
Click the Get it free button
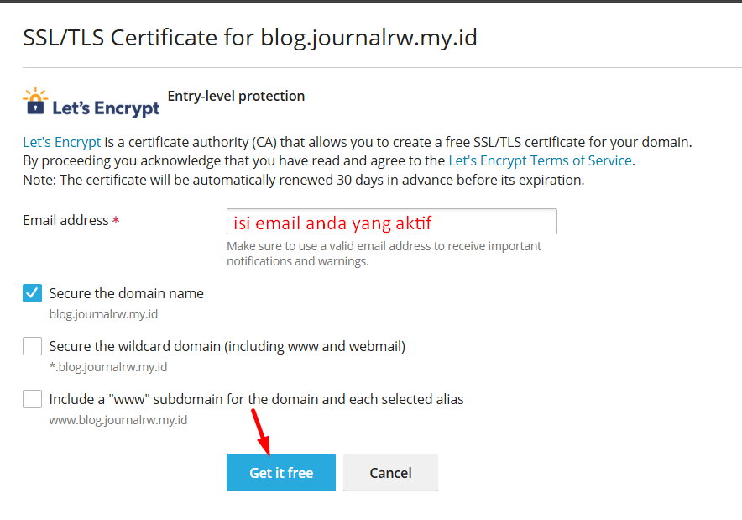[x=281, y=473]
